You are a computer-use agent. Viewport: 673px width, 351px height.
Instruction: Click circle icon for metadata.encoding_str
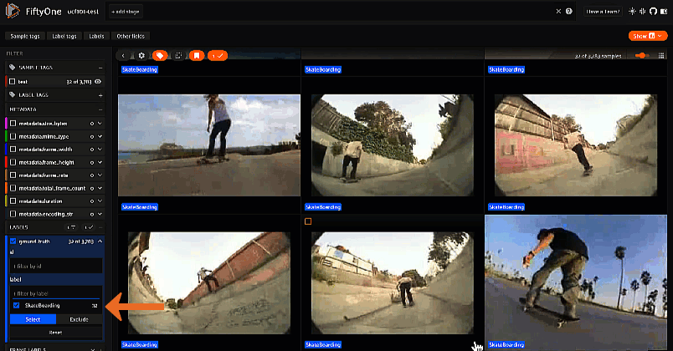click(x=92, y=214)
